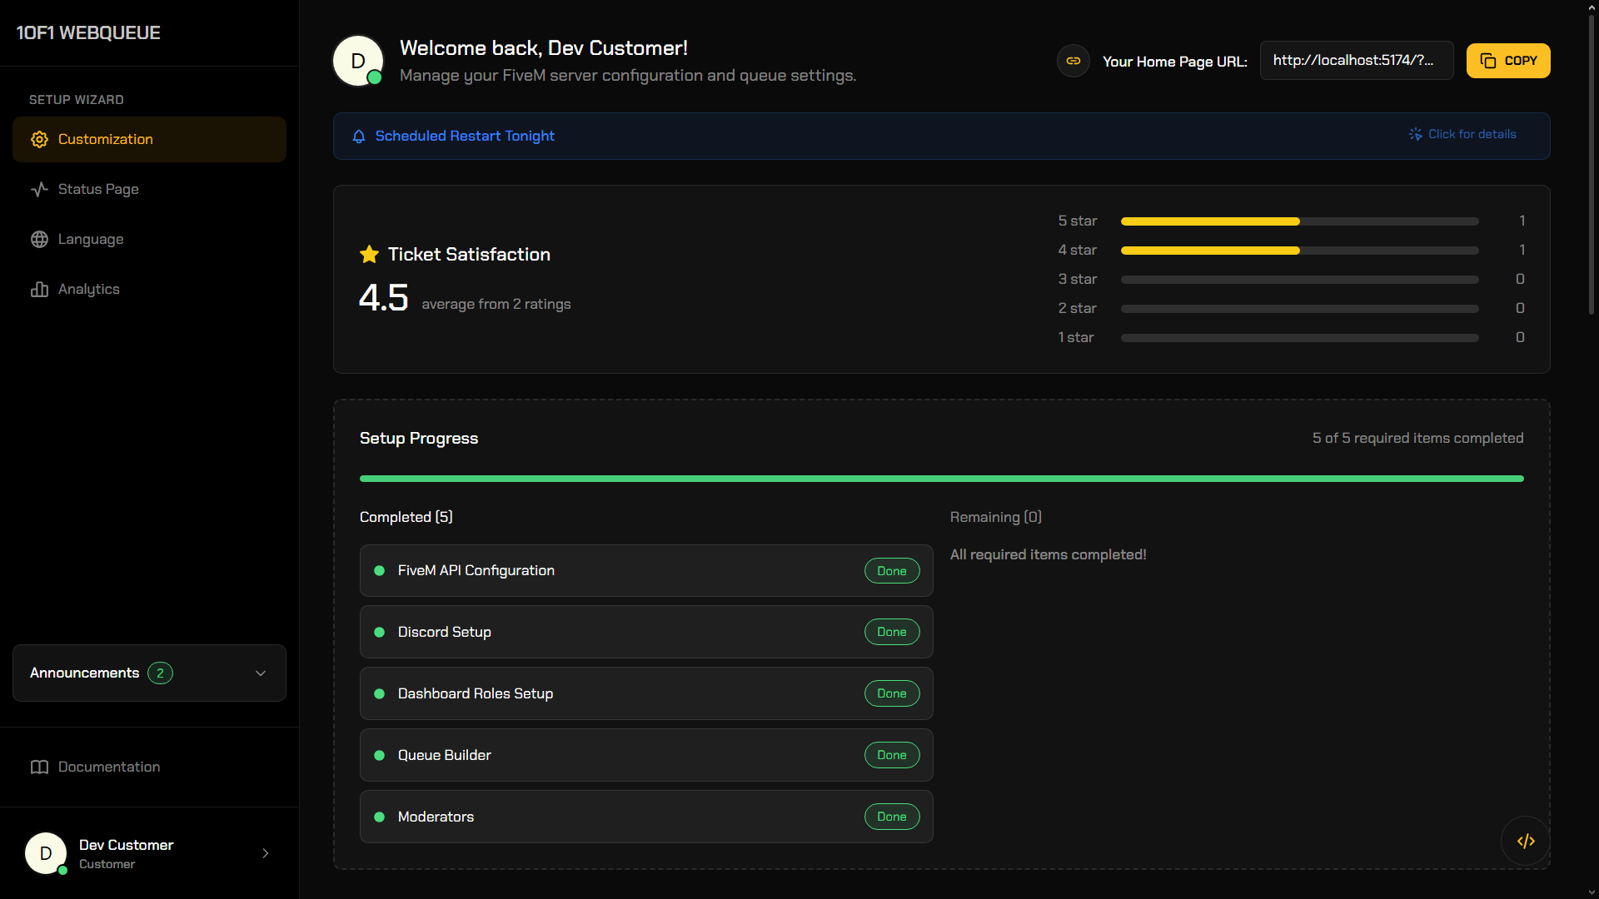Viewport: 1599px width, 899px height.
Task: Click the 1OF1 WEBQUEUE logo
Action: [88, 32]
